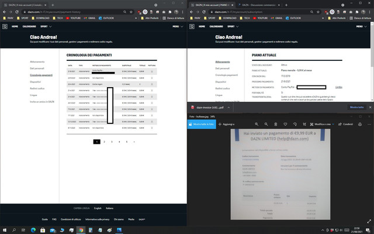Image resolution: width=374 pixels, height=234 pixels.
Task: Open the crop tool in Photos
Action: click(x=304, y=124)
